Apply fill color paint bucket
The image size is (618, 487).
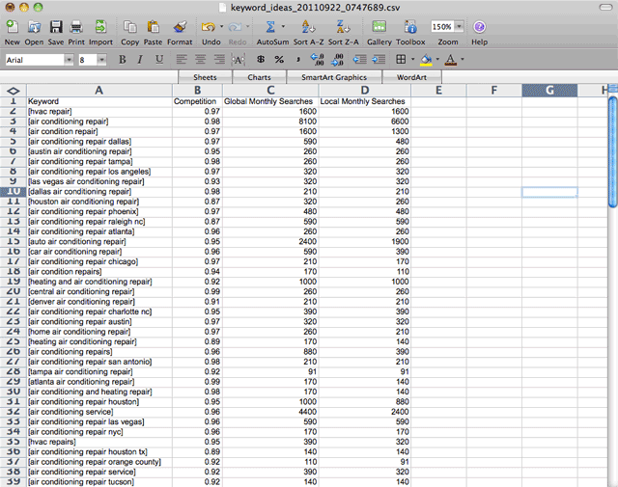click(426, 60)
